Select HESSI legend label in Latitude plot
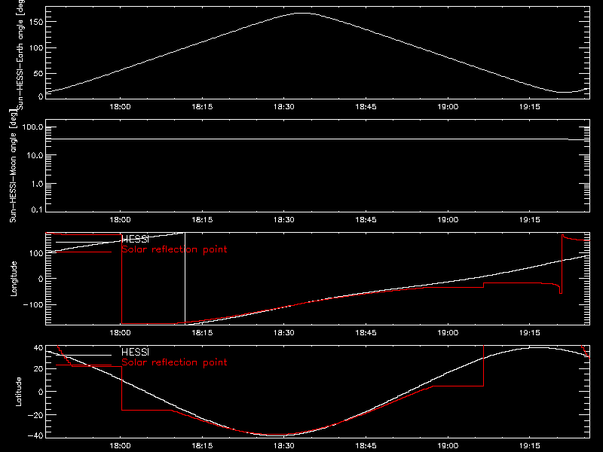Viewport: 603px width, 452px height. click(x=135, y=352)
